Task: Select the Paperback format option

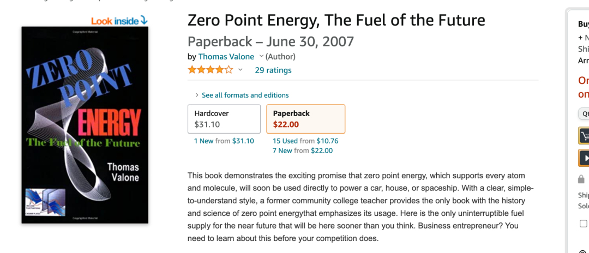Action: [305, 119]
